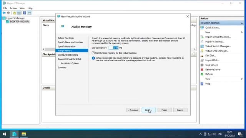Collapse the DESKTOP-8BDS6RL actions section
The width and height of the screenshot is (246, 138).
click(x=242, y=23)
